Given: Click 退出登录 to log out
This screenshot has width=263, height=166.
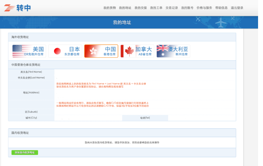Looking at the screenshot, I should point(237,8).
